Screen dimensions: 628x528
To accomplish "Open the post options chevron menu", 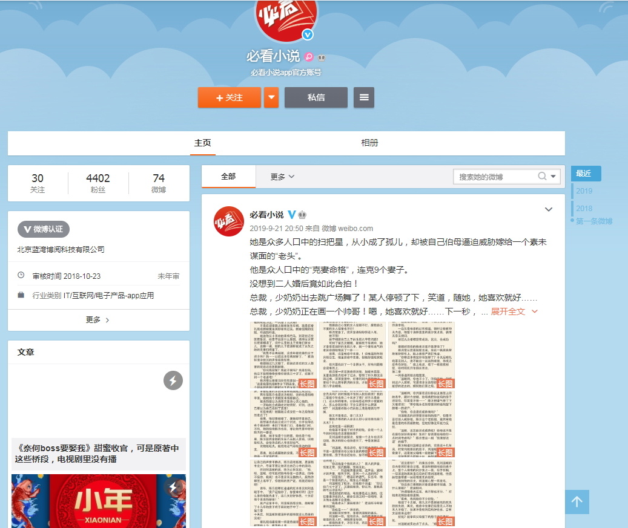I will click(x=549, y=209).
